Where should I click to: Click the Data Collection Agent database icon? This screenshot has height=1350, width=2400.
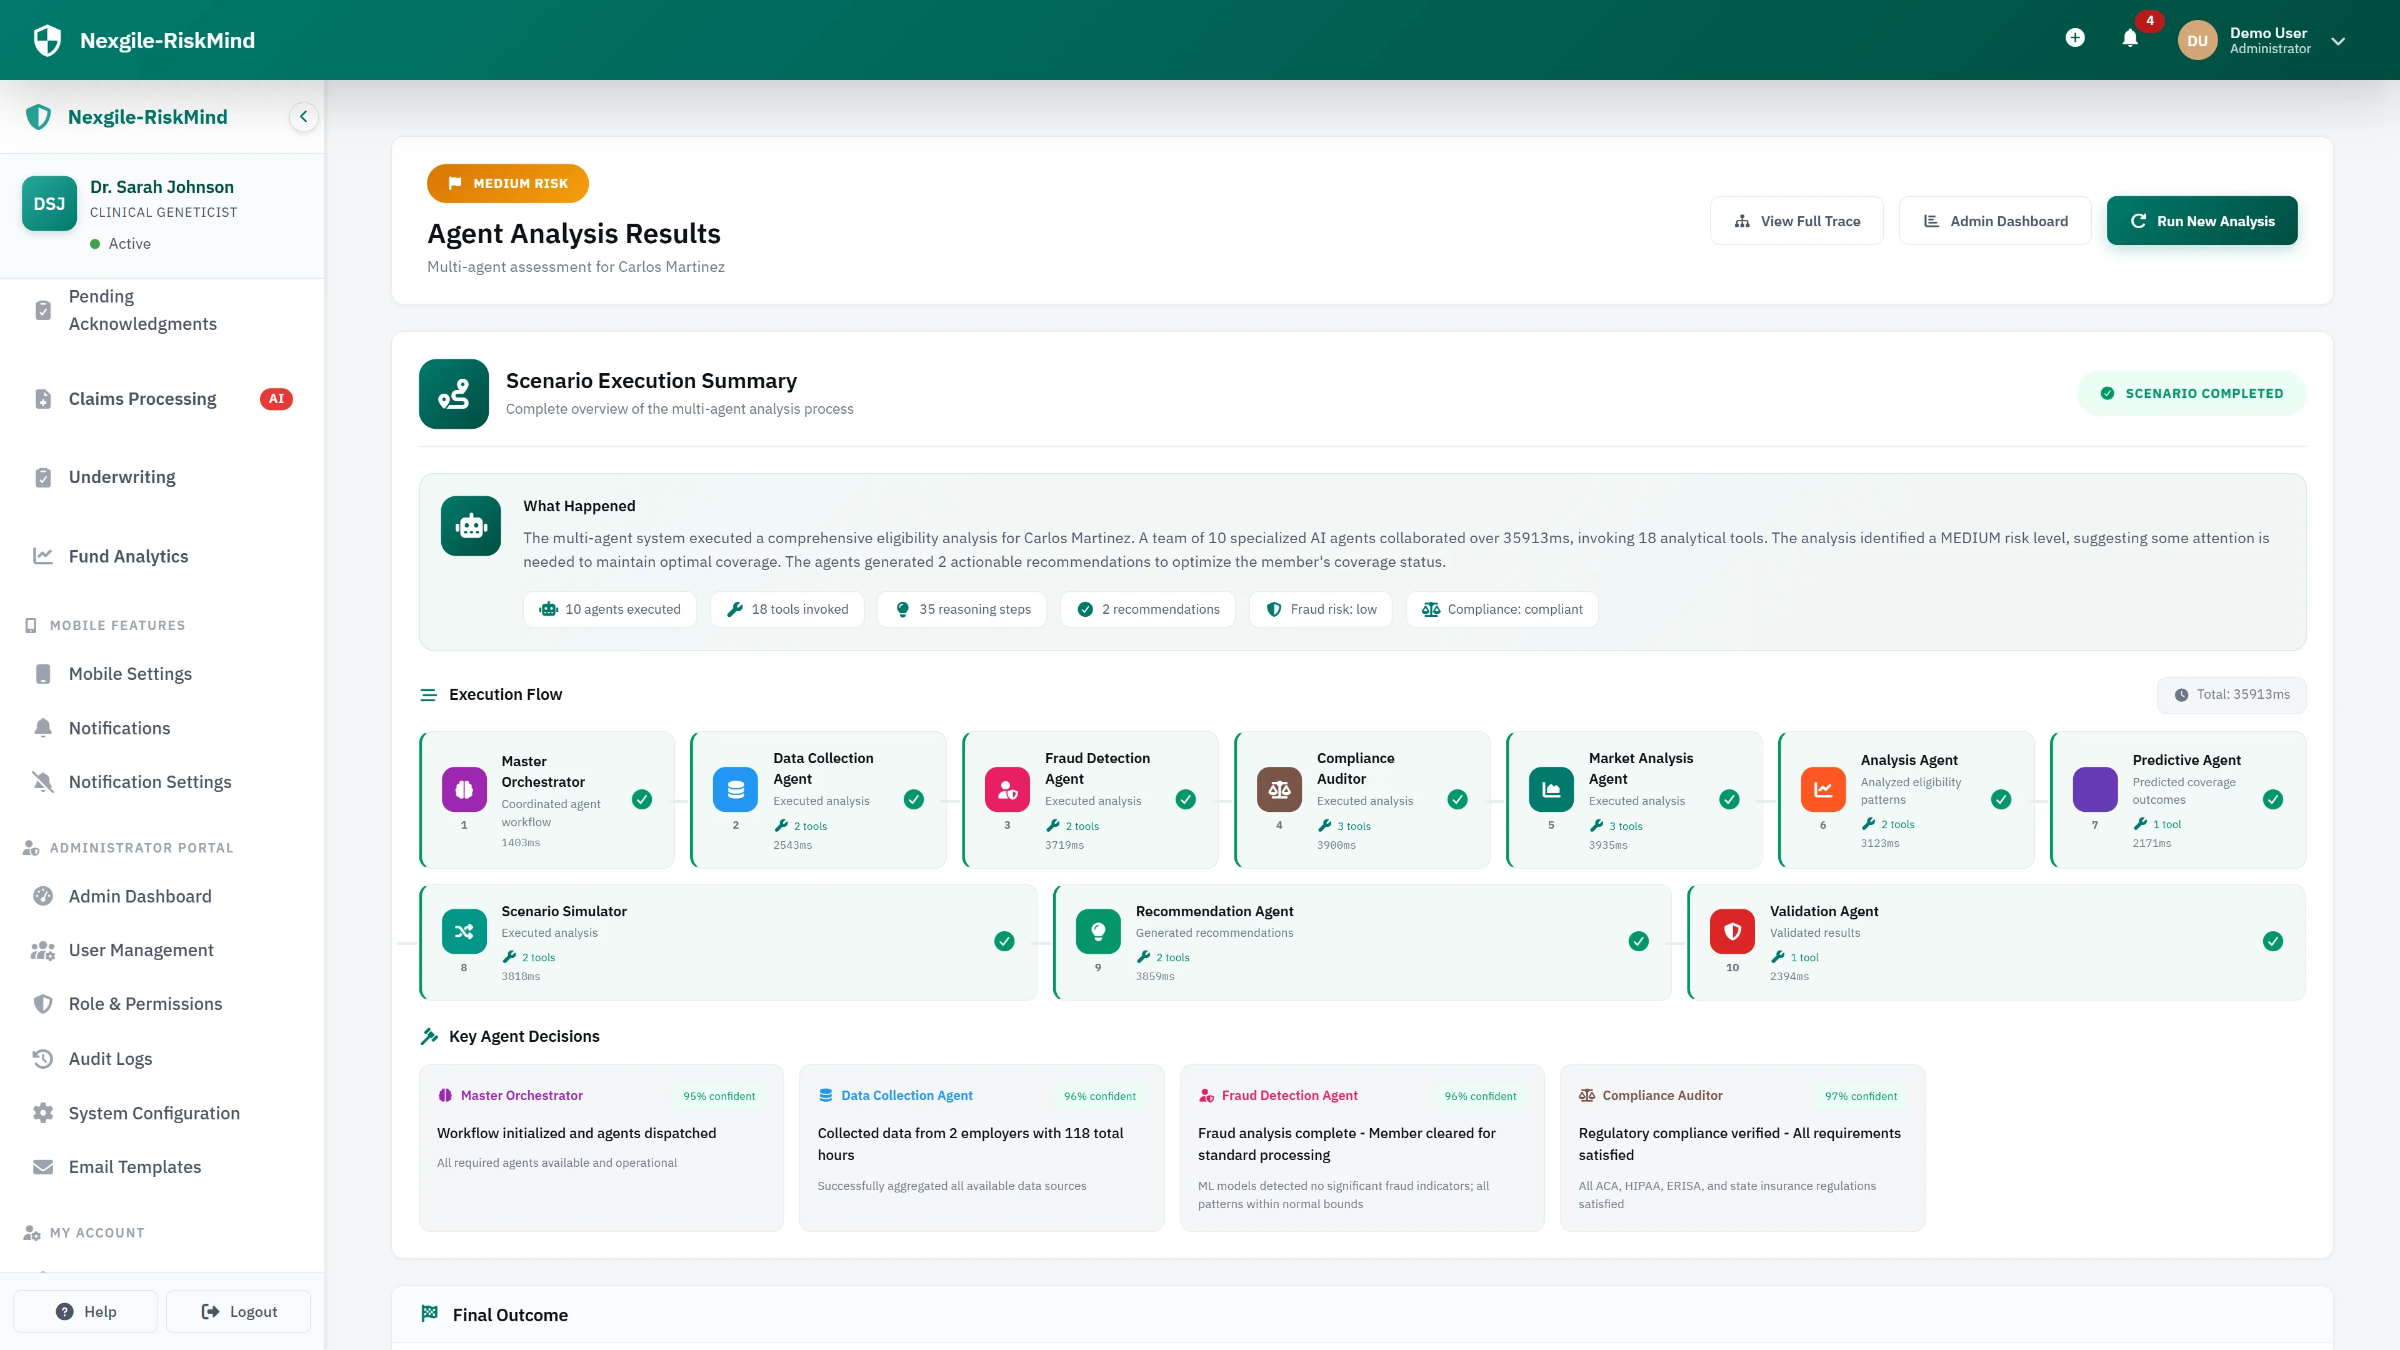(x=735, y=790)
